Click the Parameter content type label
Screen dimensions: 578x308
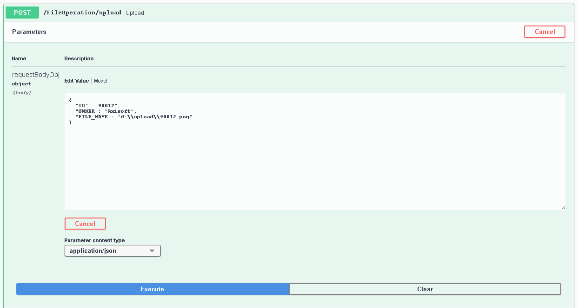[x=94, y=240]
